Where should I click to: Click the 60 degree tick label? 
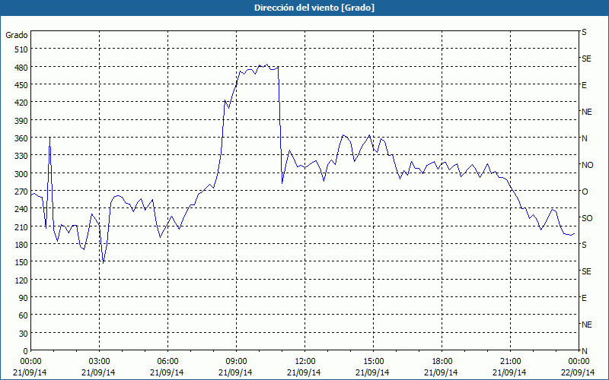pyautogui.click(x=24, y=315)
